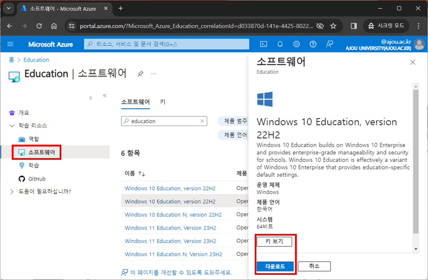Close the 소프트웨어 details panel
This screenshot has width=428, height=280.
[412, 62]
